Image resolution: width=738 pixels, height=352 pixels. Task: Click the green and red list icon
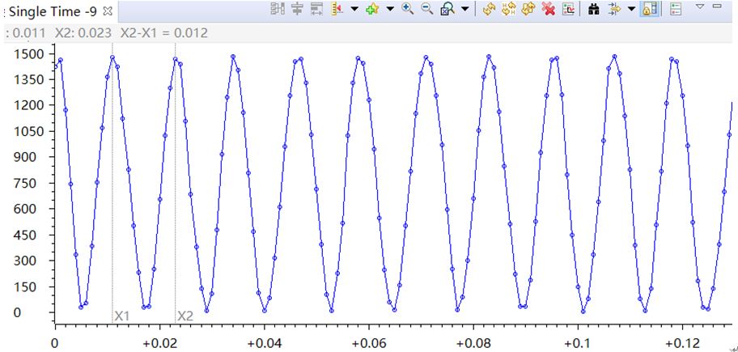click(x=676, y=8)
